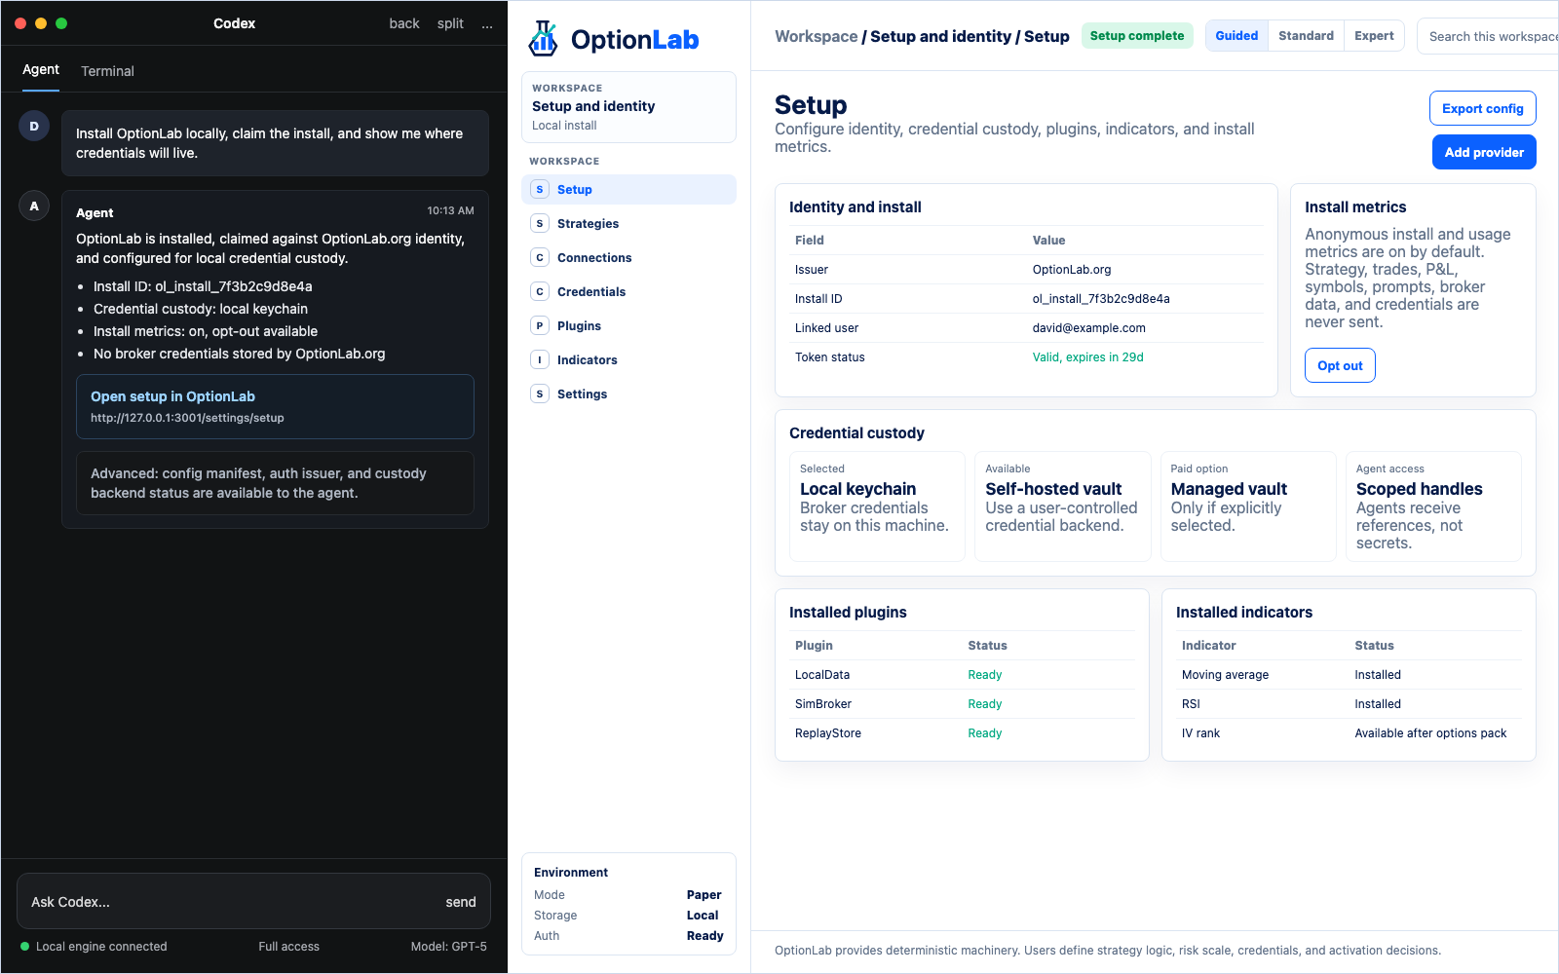Open Connections in the workspace sidebar
Screen dimensions: 1559x974
(628, 258)
